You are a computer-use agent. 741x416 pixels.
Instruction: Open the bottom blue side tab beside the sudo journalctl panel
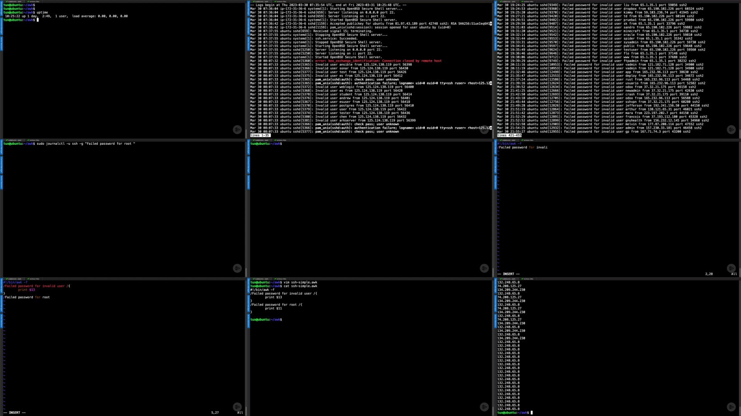tap(1, 182)
